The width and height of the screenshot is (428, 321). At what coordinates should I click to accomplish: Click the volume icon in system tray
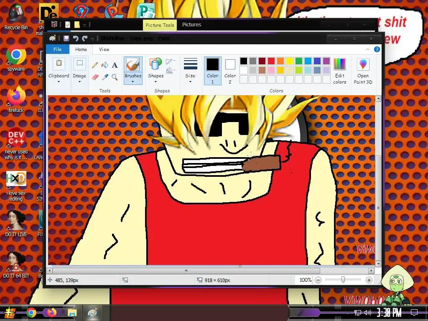pos(368,313)
